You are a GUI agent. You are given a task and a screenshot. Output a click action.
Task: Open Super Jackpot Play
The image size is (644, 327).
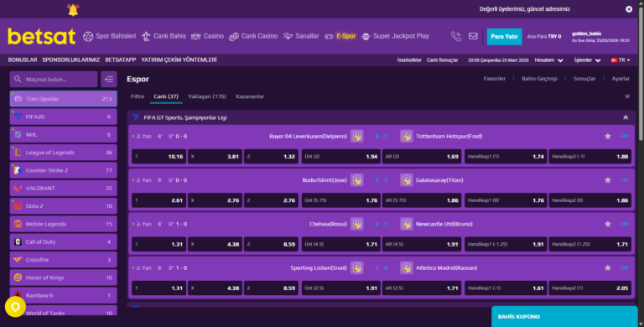click(x=395, y=36)
